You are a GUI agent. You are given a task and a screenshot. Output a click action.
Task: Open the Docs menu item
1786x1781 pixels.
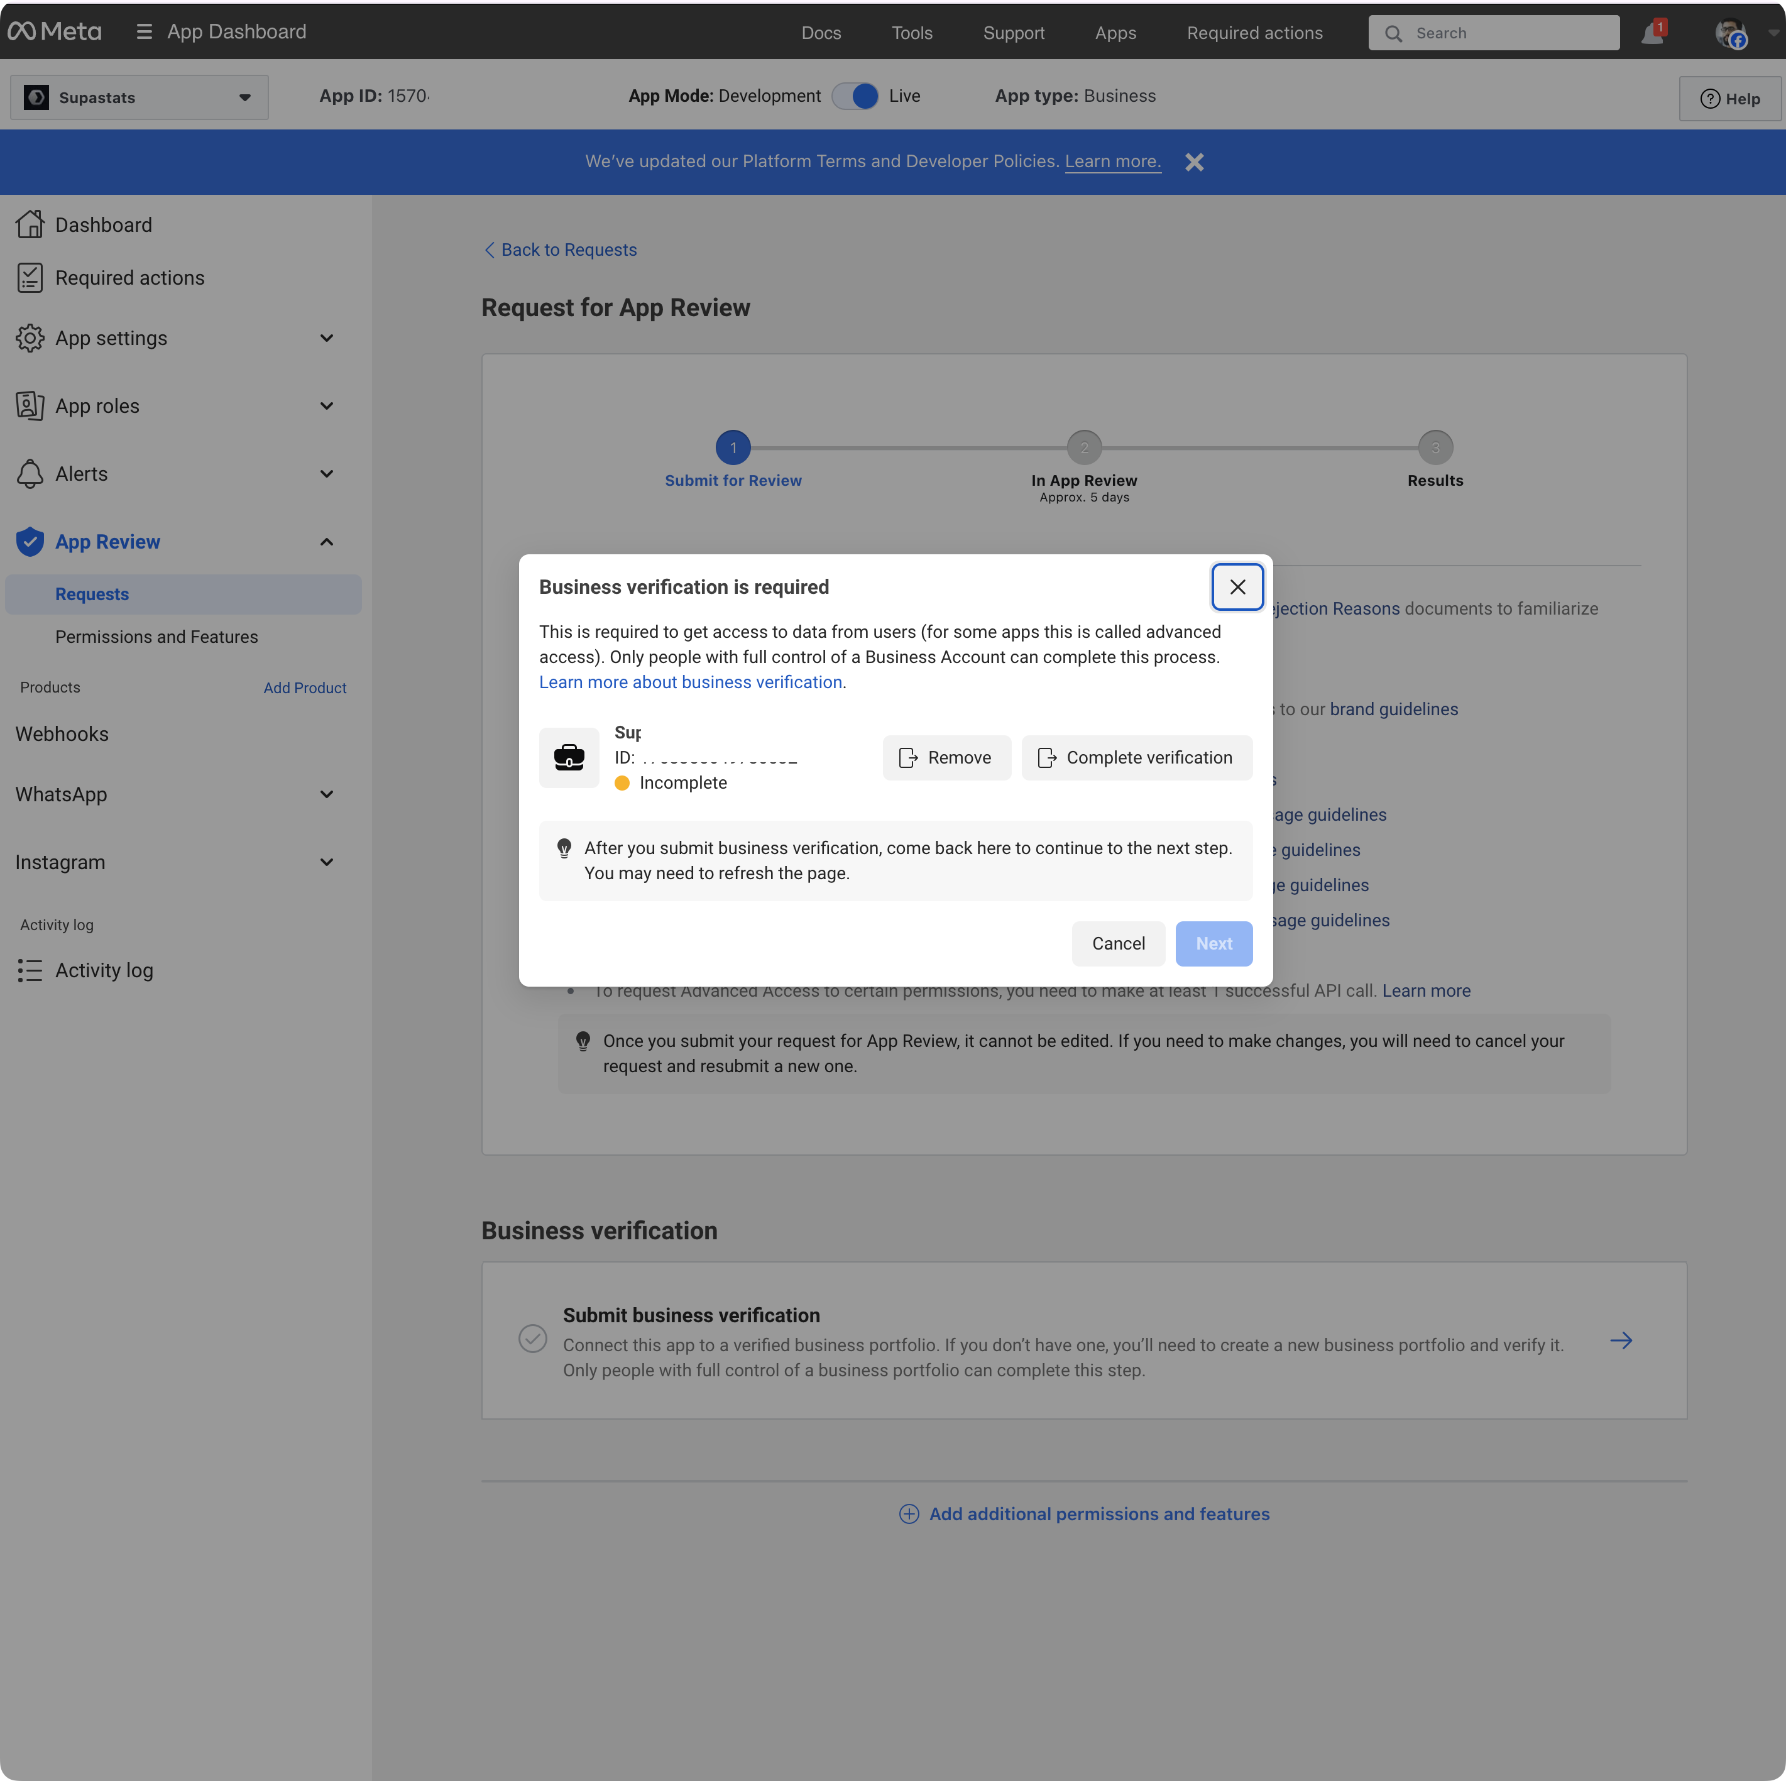tap(821, 33)
